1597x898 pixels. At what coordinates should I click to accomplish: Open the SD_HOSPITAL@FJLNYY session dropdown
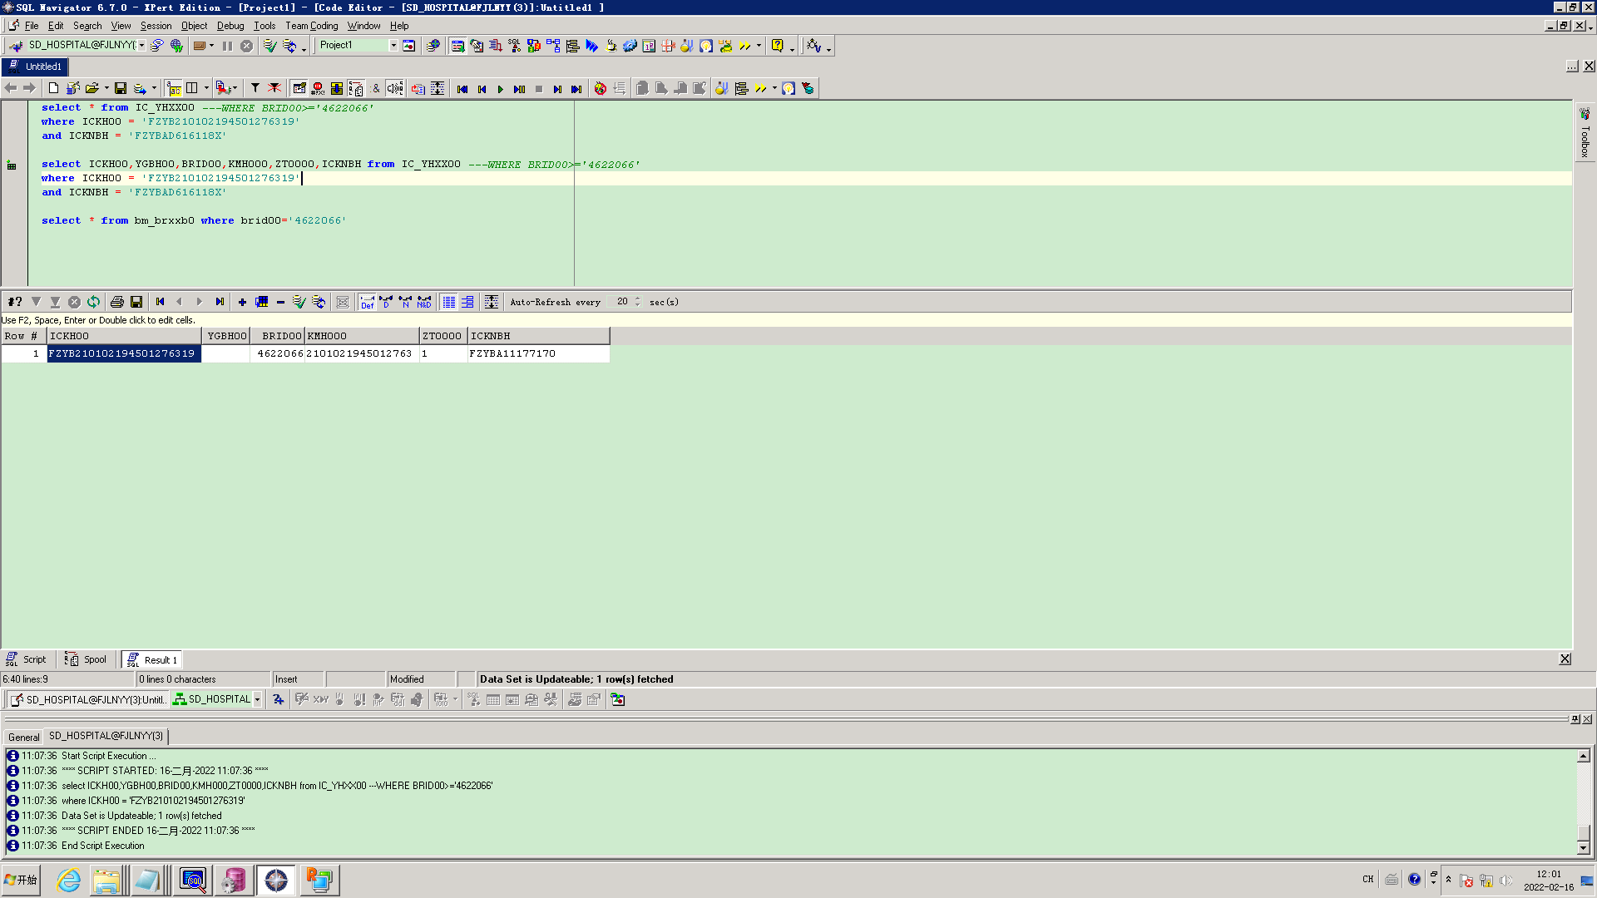pos(141,46)
